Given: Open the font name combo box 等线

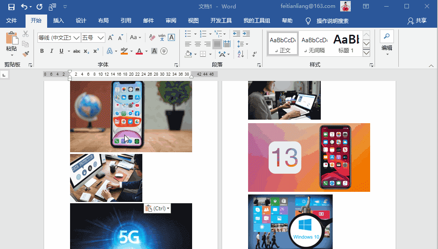Looking at the screenshot, I should pos(59,38).
